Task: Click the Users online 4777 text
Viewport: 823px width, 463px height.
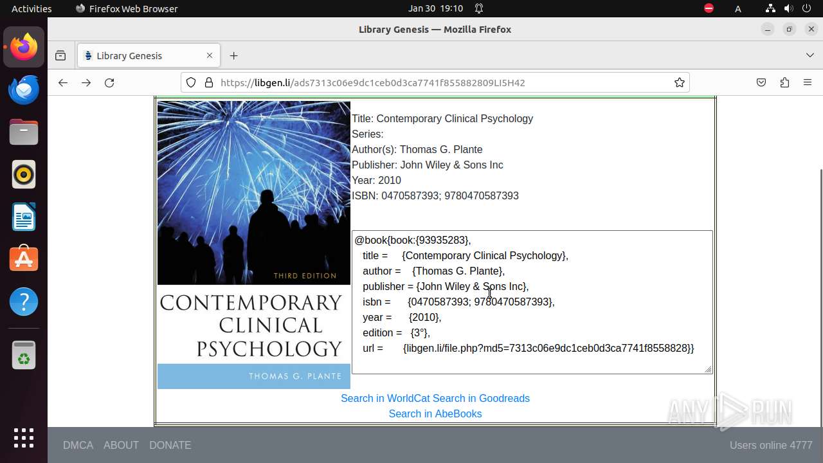Action: coord(771,445)
